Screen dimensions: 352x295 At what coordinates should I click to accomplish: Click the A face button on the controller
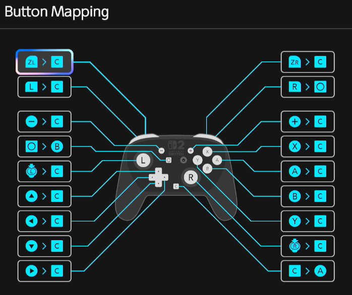(217, 160)
